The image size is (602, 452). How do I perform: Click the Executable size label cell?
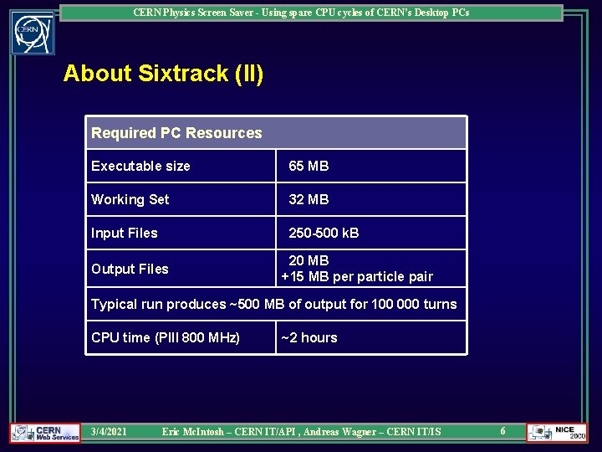[181, 166]
